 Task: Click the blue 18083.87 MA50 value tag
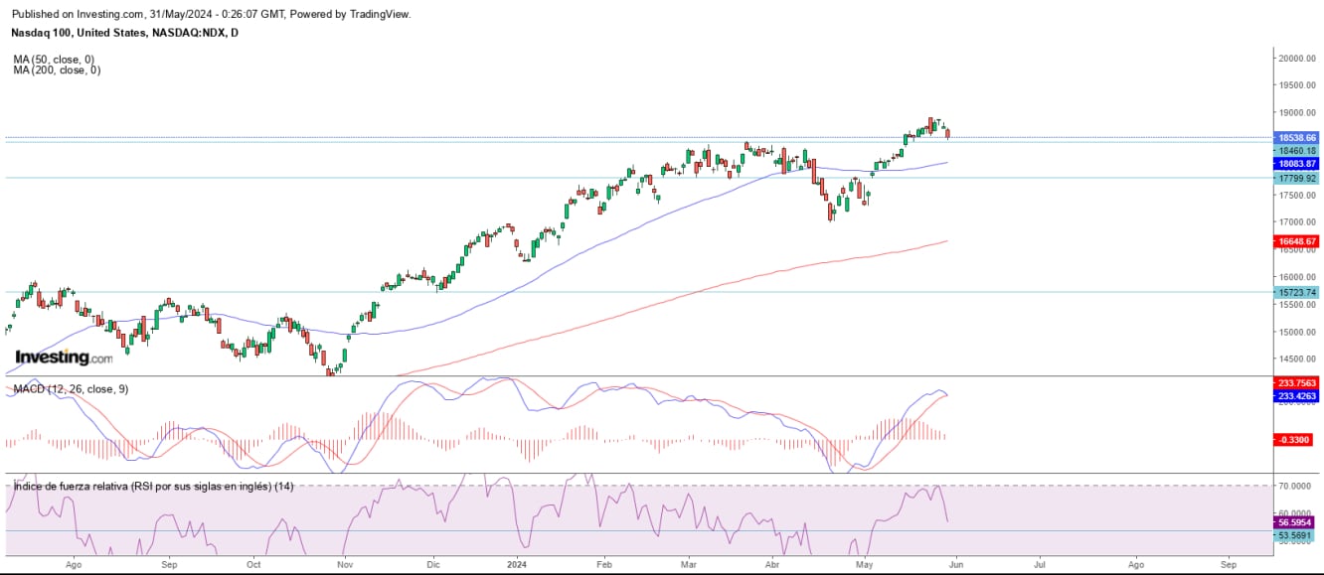click(1297, 163)
